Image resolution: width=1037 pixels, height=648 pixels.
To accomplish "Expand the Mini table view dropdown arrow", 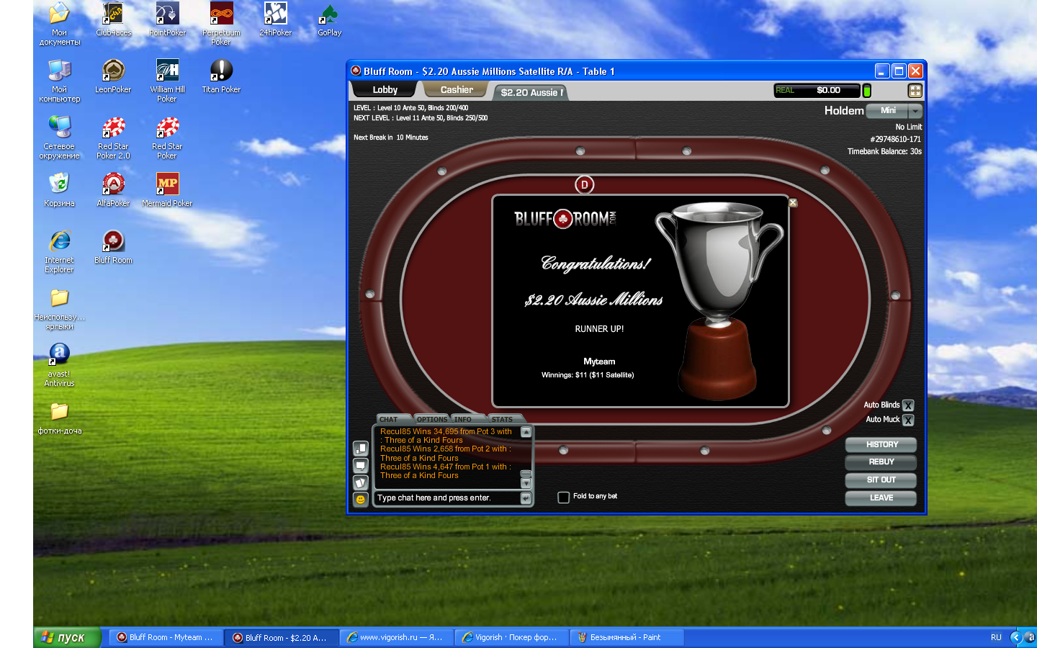I will pos(915,111).
